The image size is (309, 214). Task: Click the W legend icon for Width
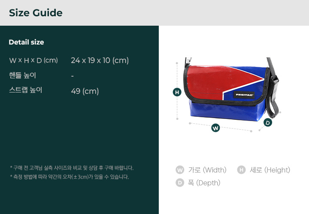click(x=180, y=170)
